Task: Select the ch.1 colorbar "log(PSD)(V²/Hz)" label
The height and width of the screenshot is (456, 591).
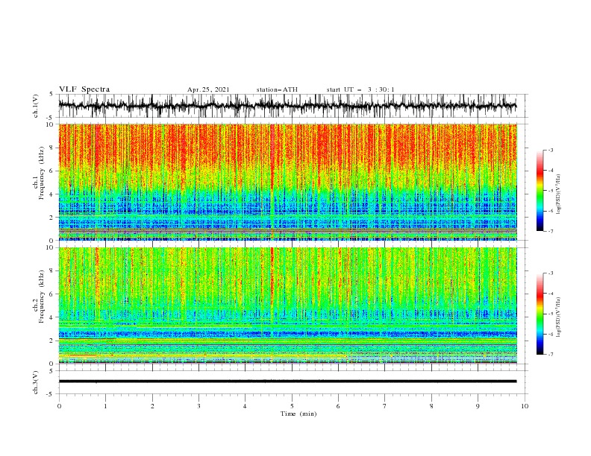Action: 558,194
